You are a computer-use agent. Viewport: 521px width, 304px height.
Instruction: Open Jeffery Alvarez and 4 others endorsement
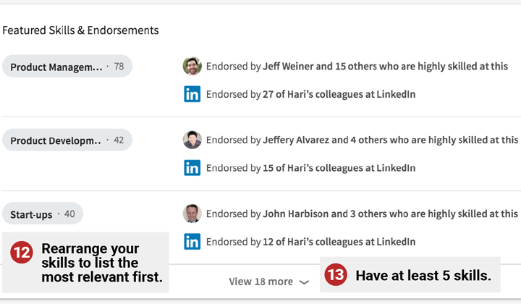click(x=391, y=140)
